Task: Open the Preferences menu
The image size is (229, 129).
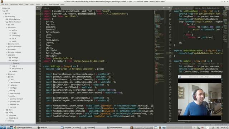Action: [x=54, y=4]
